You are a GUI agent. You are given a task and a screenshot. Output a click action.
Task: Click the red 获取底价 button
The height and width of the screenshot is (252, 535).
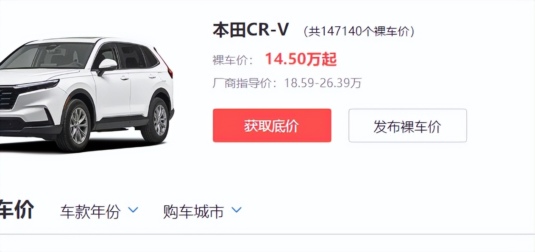pos(272,126)
